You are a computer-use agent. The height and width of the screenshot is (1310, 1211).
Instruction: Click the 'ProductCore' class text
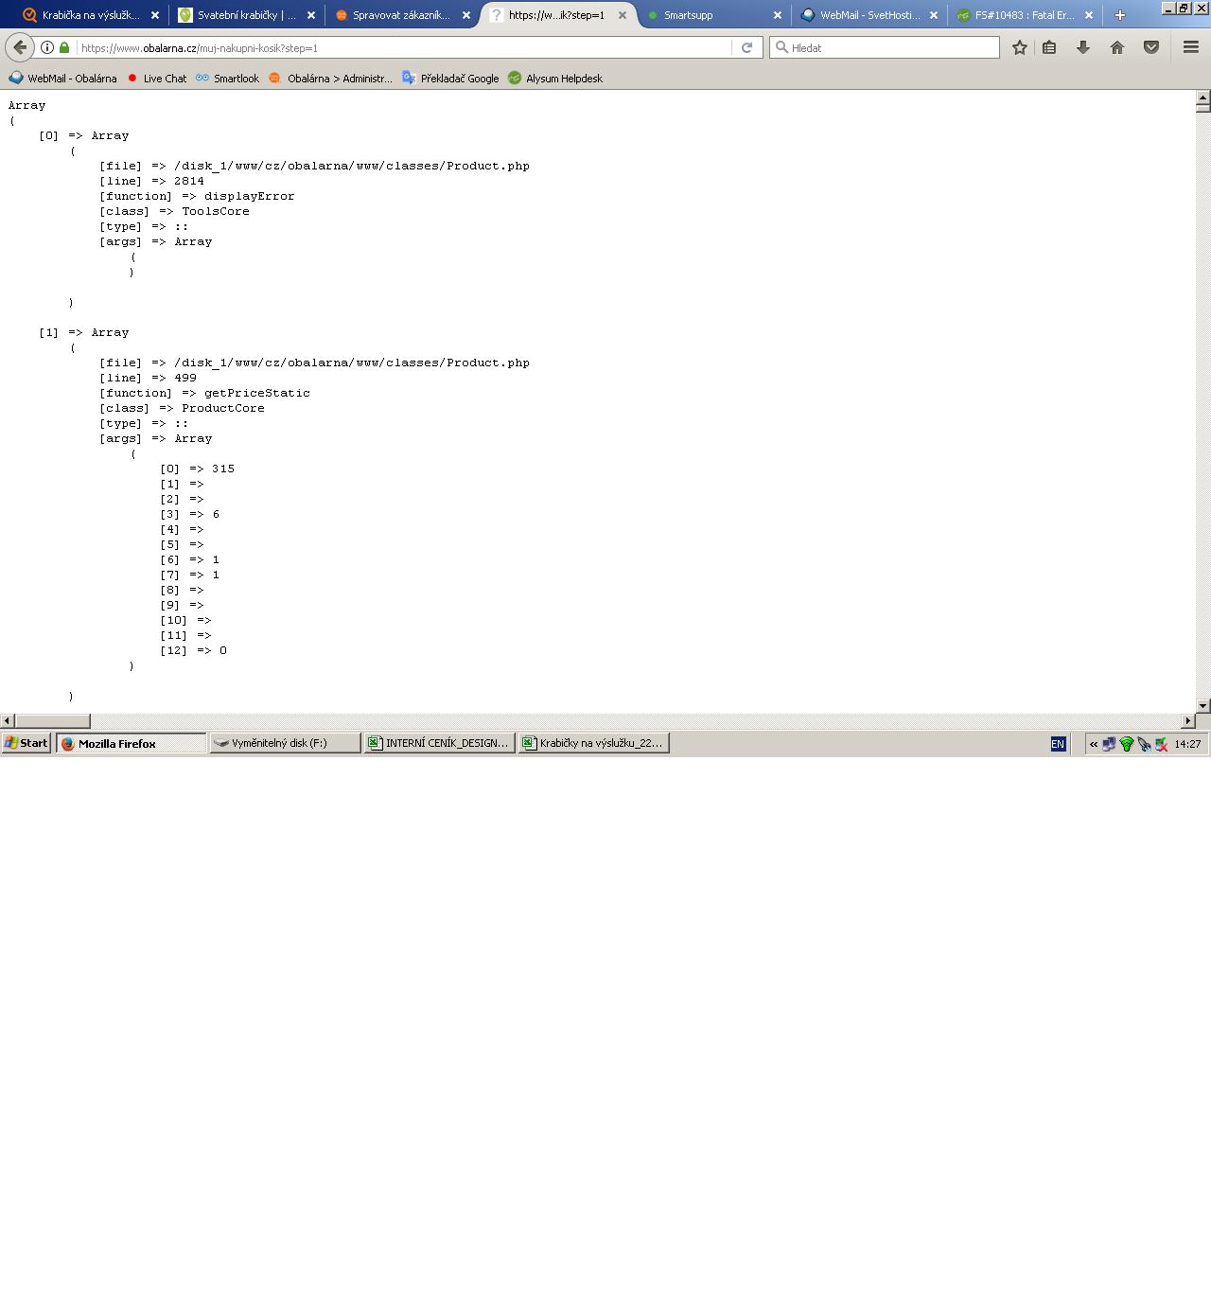click(223, 408)
